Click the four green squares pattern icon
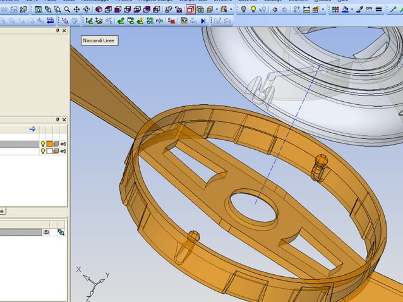 click(150, 21)
